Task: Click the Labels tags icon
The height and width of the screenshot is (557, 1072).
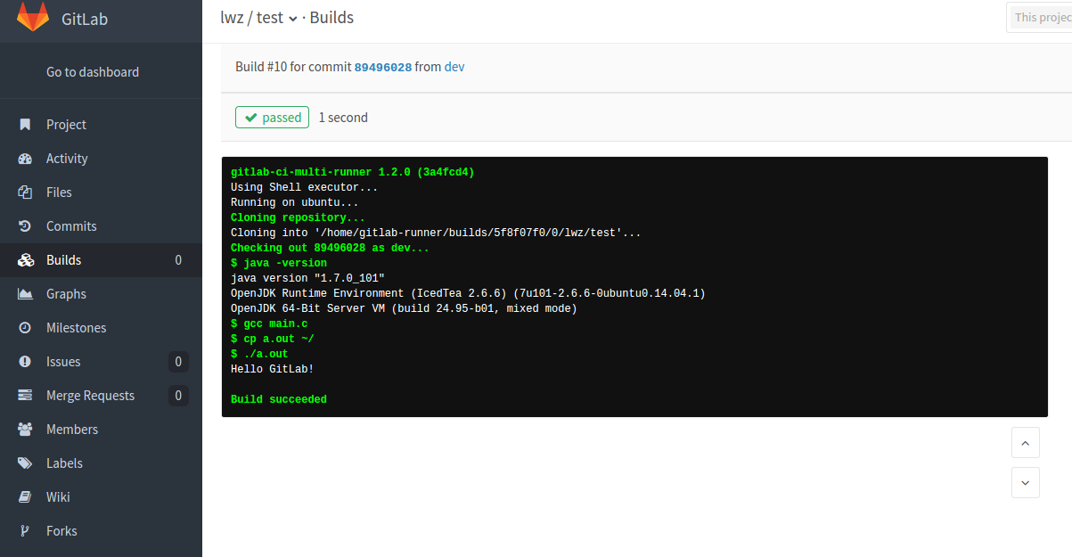Action: point(26,463)
